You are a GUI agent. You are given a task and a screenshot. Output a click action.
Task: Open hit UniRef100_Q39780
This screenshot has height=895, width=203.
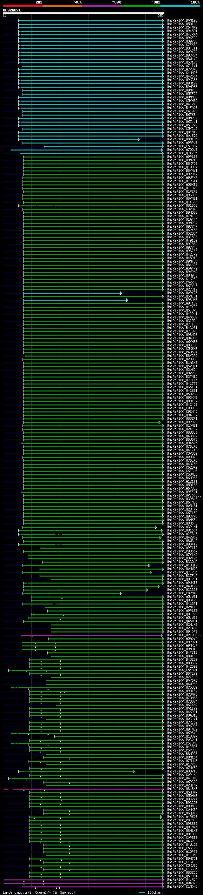tap(182, 41)
